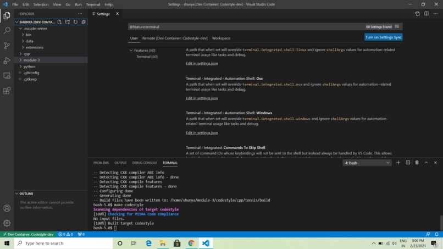Viewport: 443px width, 249px height.
Task: Open the Search view in activity bar
Action: coord(7,30)
